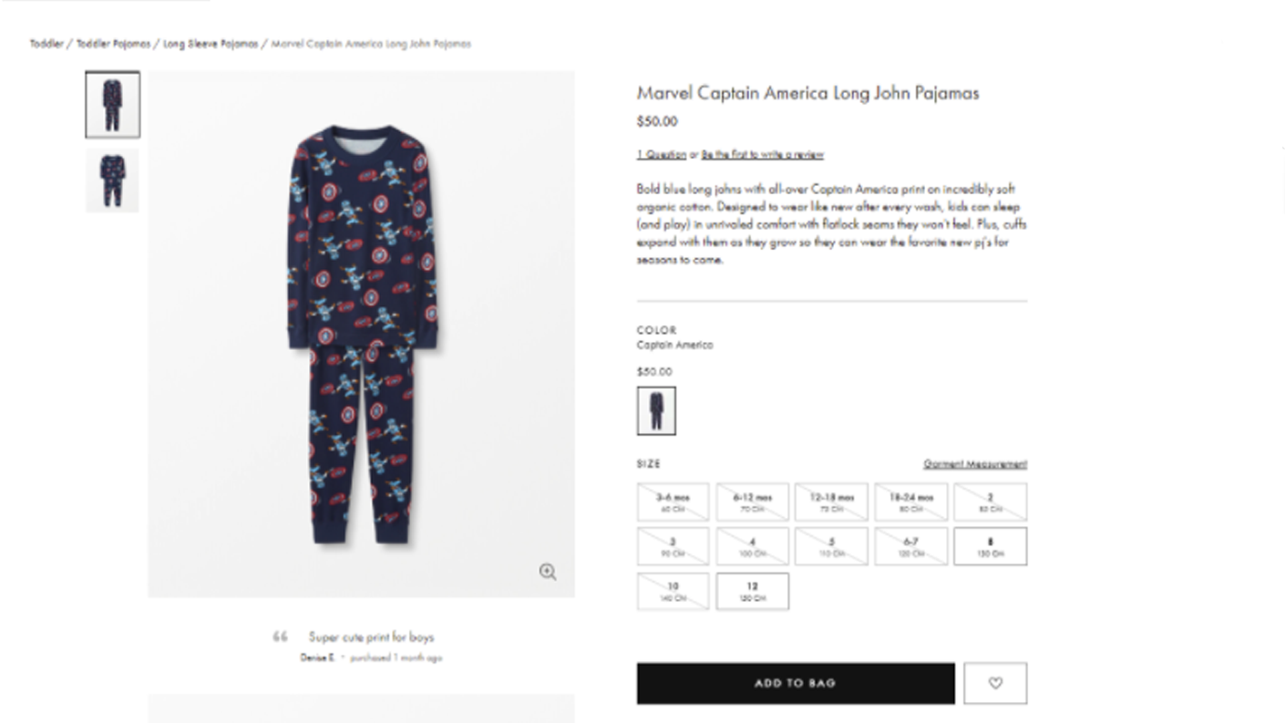Image resolution: width=1285 pixels, height=723 pixels.
Task: Select size 4 (100 cm)
Action: coord(752,546)
